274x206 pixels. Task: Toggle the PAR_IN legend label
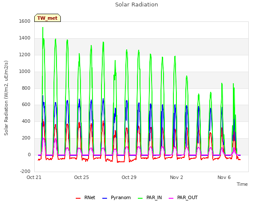click(154, 197)
